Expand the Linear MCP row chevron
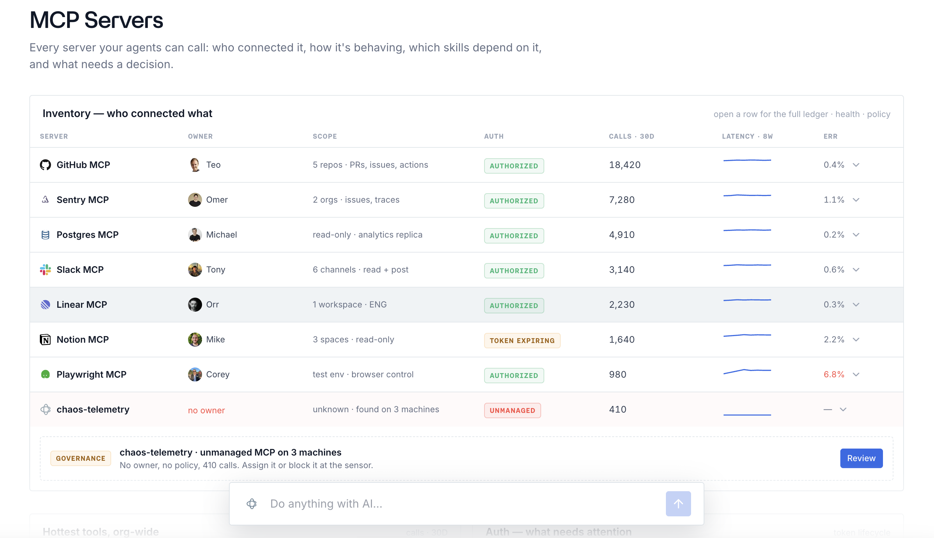Viewport: 934px width, 538px height. pyautogui.click(x=856, y=305)
